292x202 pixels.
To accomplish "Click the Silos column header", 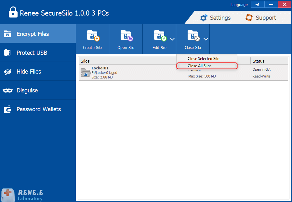I will pos(85,61).
